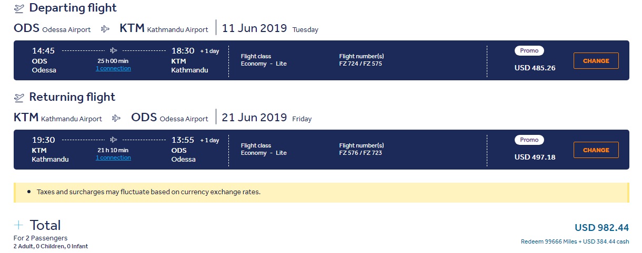The image size is (642, 253).
Task: Click the total price USD 982.44
Action: tap(601, 228)
